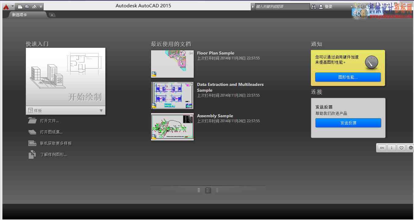Click the folder icon beside 打开文件
The height and width of the screenshot is (220, 414).
pyautogui.click(x=32, y=121)
